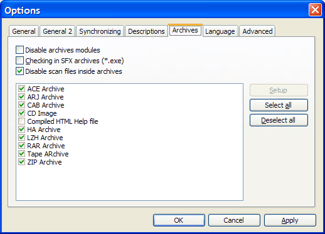Click the Select all button
Viewport: 325px width, 234px height.
point(279,105)
